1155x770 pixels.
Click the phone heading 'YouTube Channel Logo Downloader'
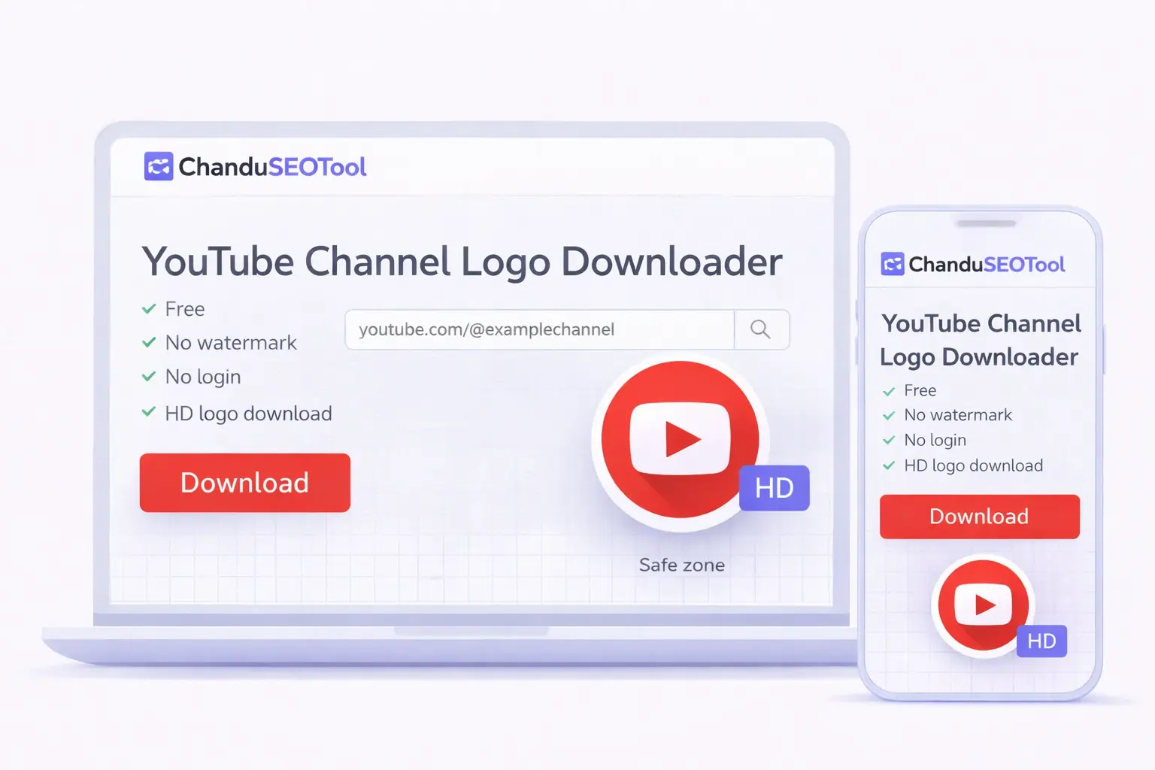981,340
